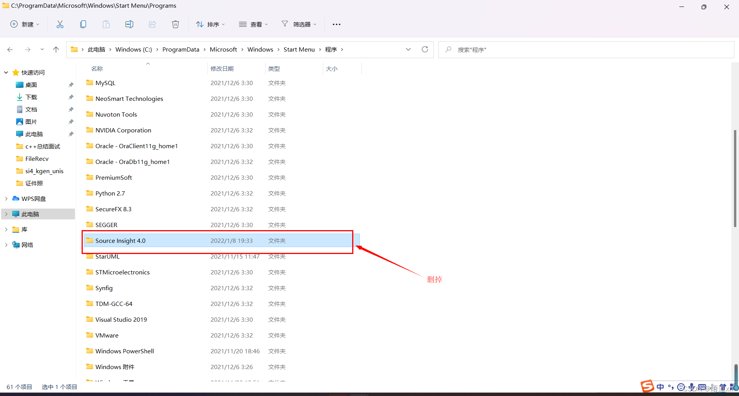739x396 pixels.
Task: Open the 新建 menu
Action: [x=25, y=24]
